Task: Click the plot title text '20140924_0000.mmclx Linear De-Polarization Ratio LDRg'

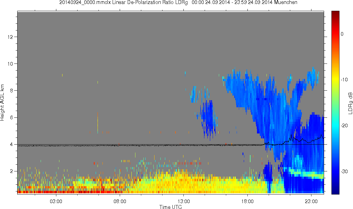Action: pos(123,2)
